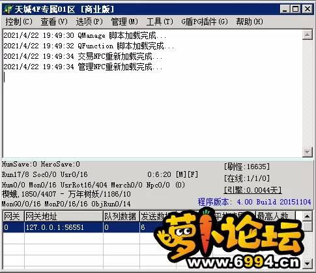Open the G盾PG插件(G) menu
Image resolution: width=316 pixels, height=273 pixels.
coord(205,22)
